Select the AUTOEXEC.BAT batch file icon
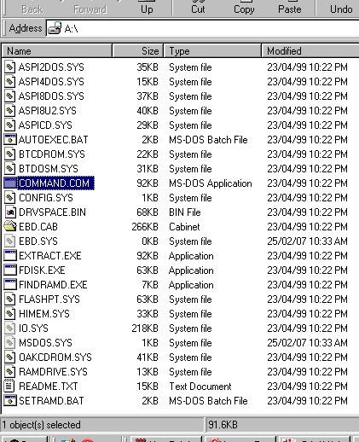Image resolution: width=359 pixels, height=442 pixels. (9, 140)
